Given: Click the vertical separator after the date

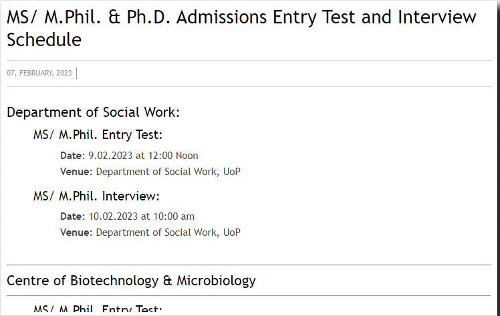Looking at the screenshot, I should [76, 73].
